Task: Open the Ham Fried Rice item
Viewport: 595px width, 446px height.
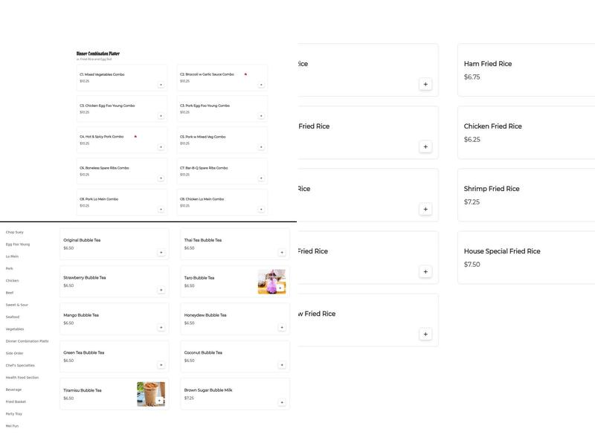Action: tap(488, 64)
